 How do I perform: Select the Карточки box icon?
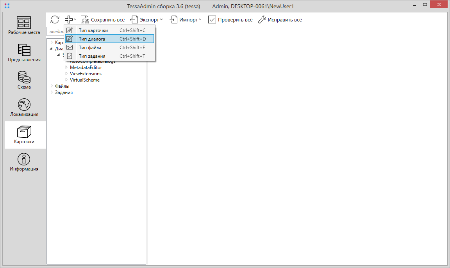(24, 135)
